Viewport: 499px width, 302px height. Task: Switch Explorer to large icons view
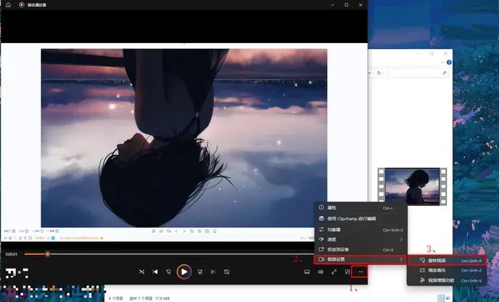[x=448, y=298]
